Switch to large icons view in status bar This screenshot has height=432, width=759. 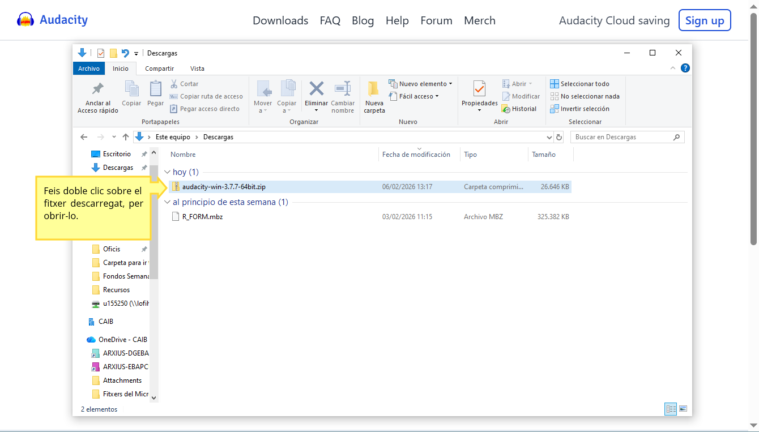coord(683,409)
